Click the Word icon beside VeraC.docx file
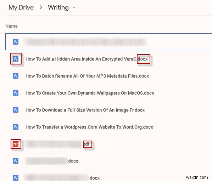Screen dimensions: 212x181 pyautogui.click(x=16, y=59)
